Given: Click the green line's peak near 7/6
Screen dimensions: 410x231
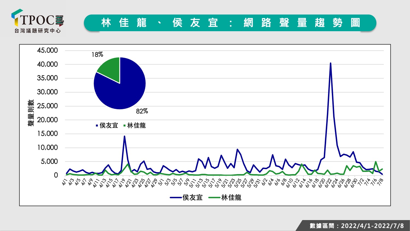Looking at the screenshot, I should [x=376, y=162].
